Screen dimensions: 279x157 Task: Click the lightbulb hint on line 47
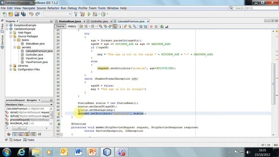(59, 113)
